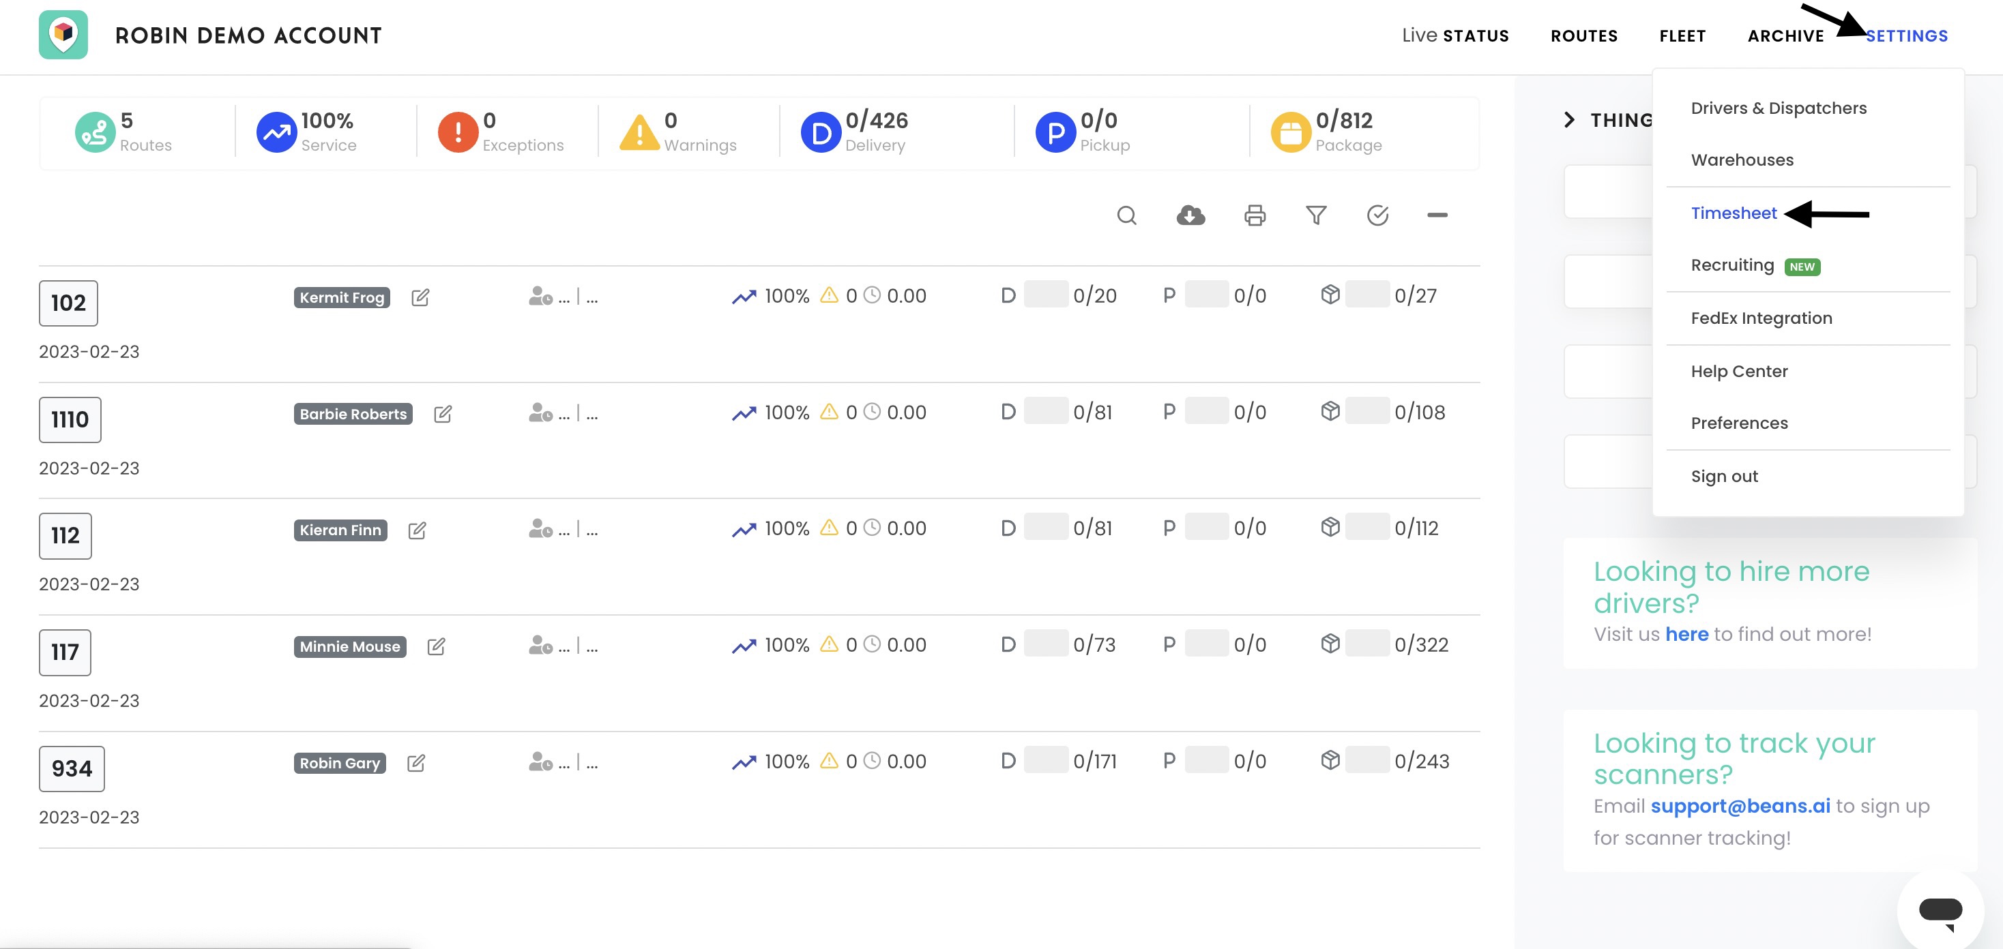Open route number 1110 box
The height and width of the screenshot is (949, 2003).
pyautogui.click(x=70, y=420)
